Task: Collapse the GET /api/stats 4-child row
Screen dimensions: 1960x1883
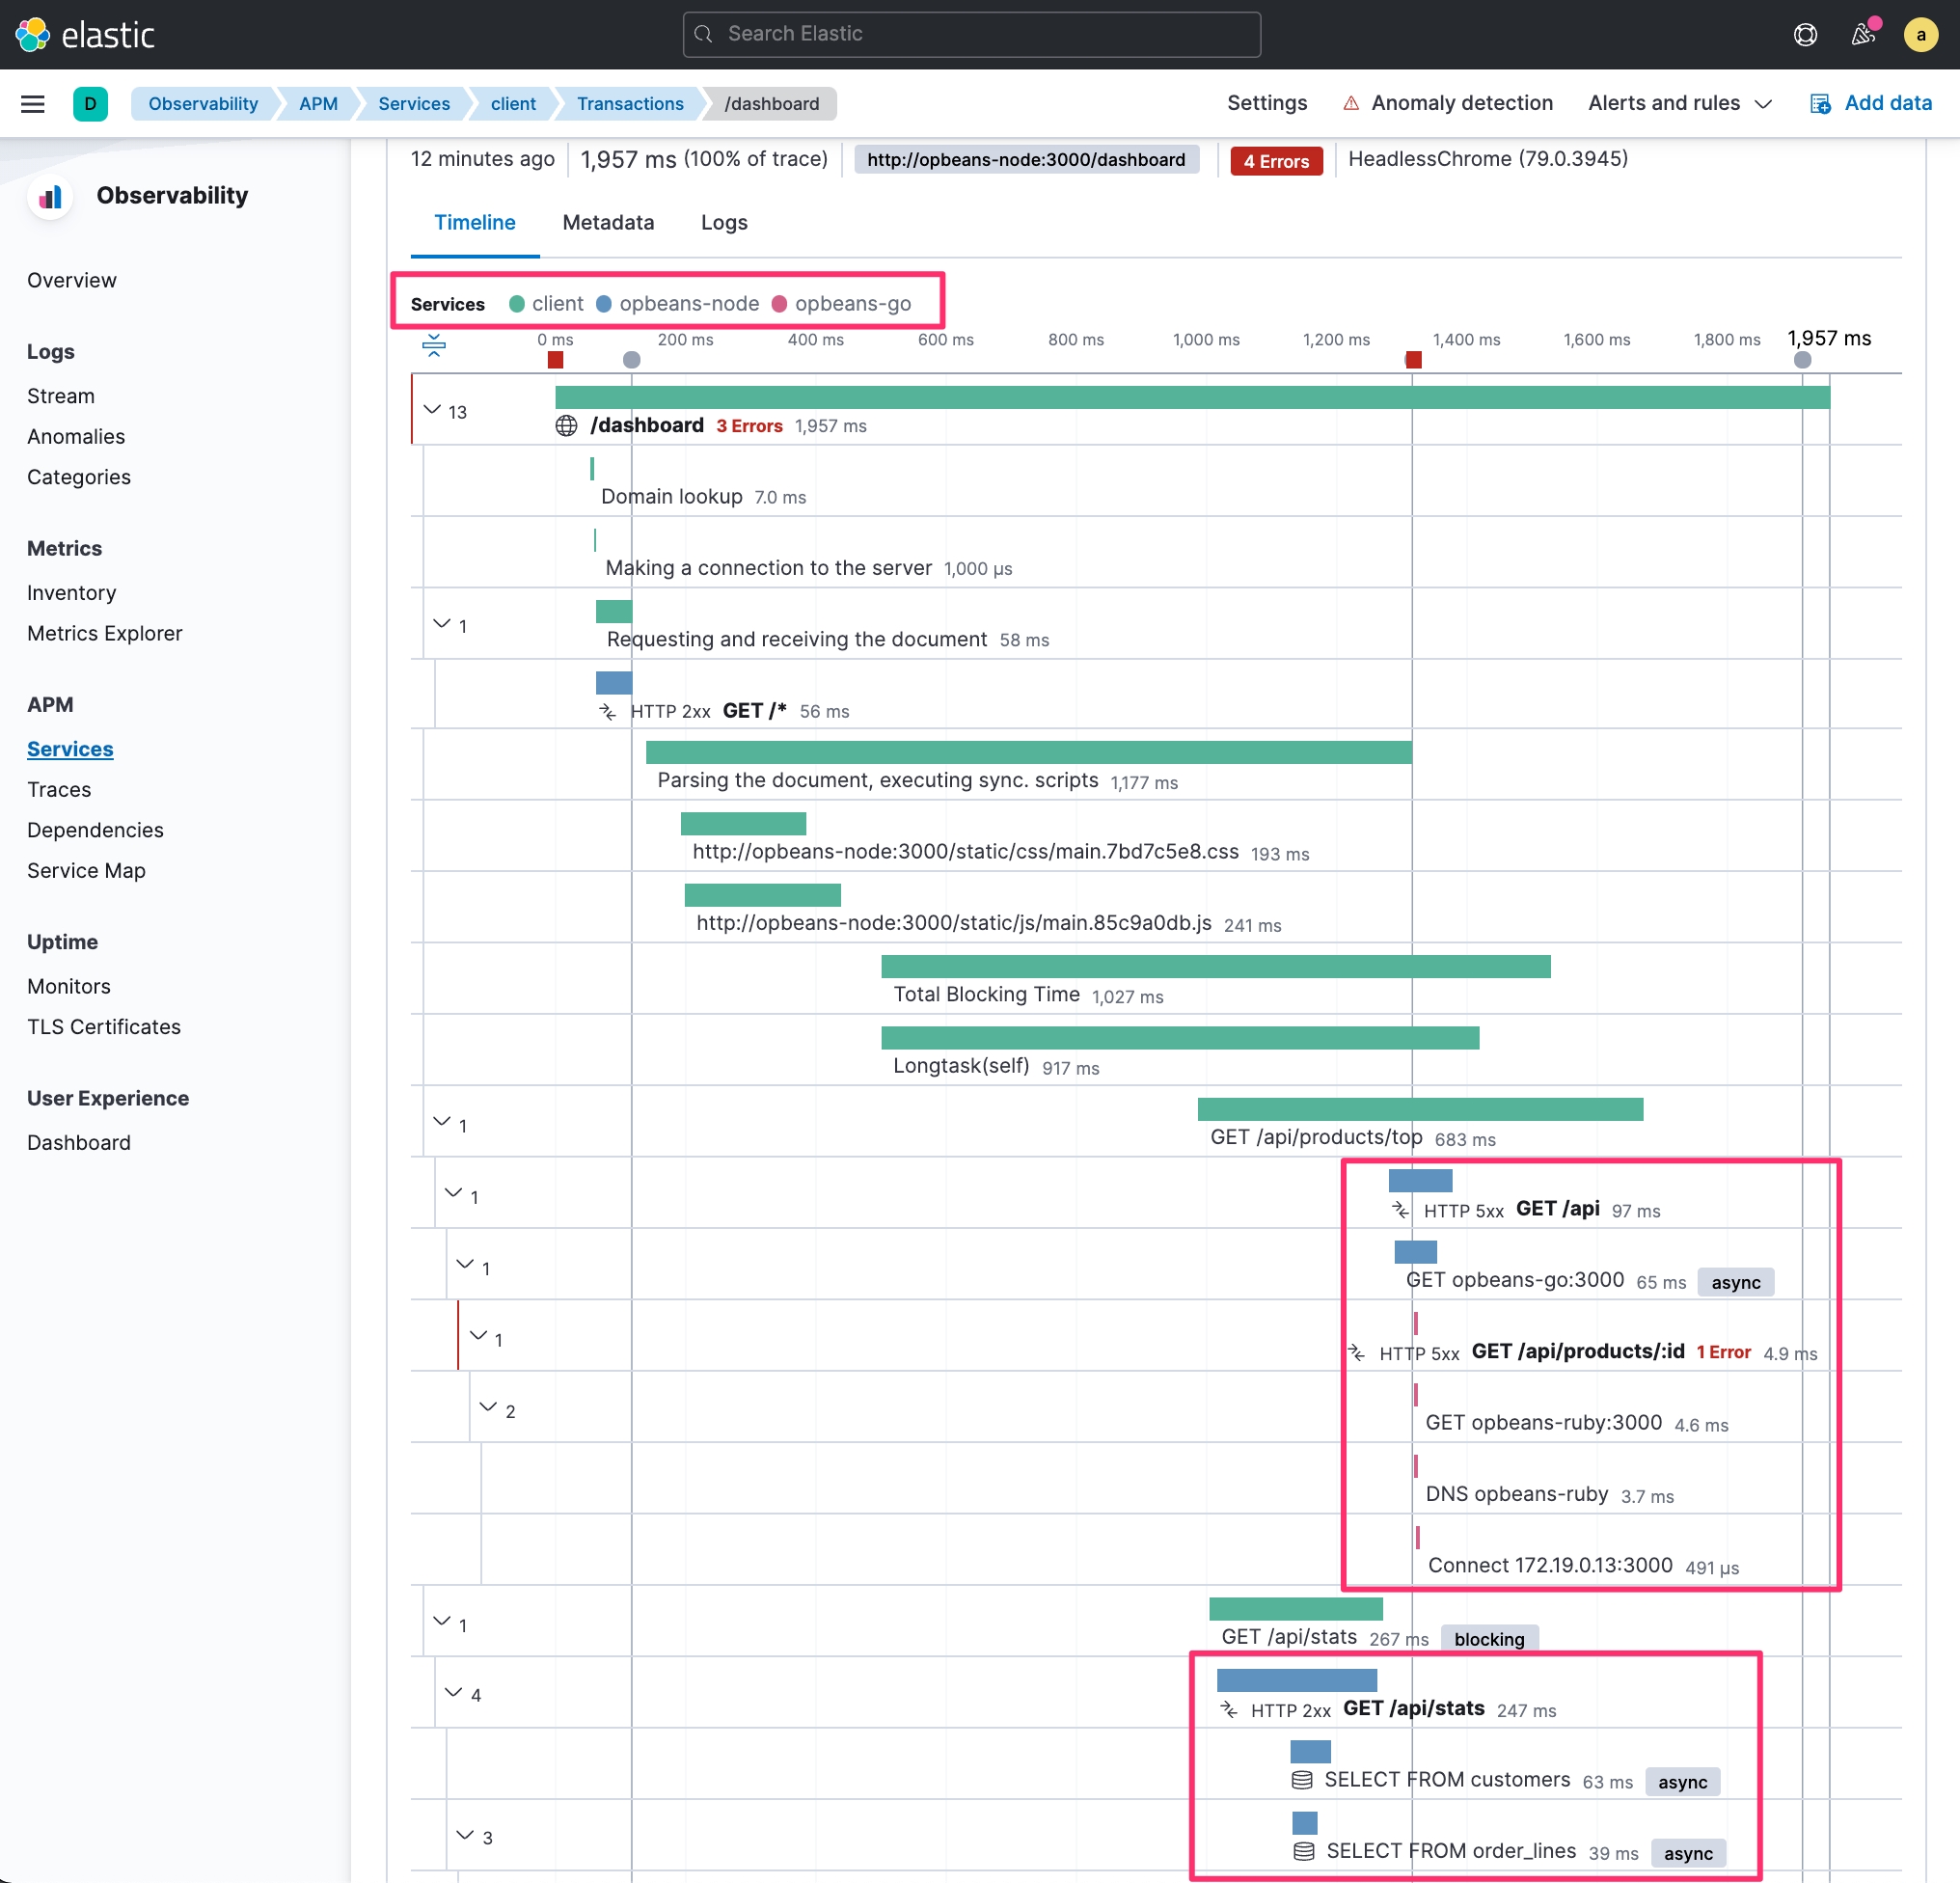Action: (453, 1692)
